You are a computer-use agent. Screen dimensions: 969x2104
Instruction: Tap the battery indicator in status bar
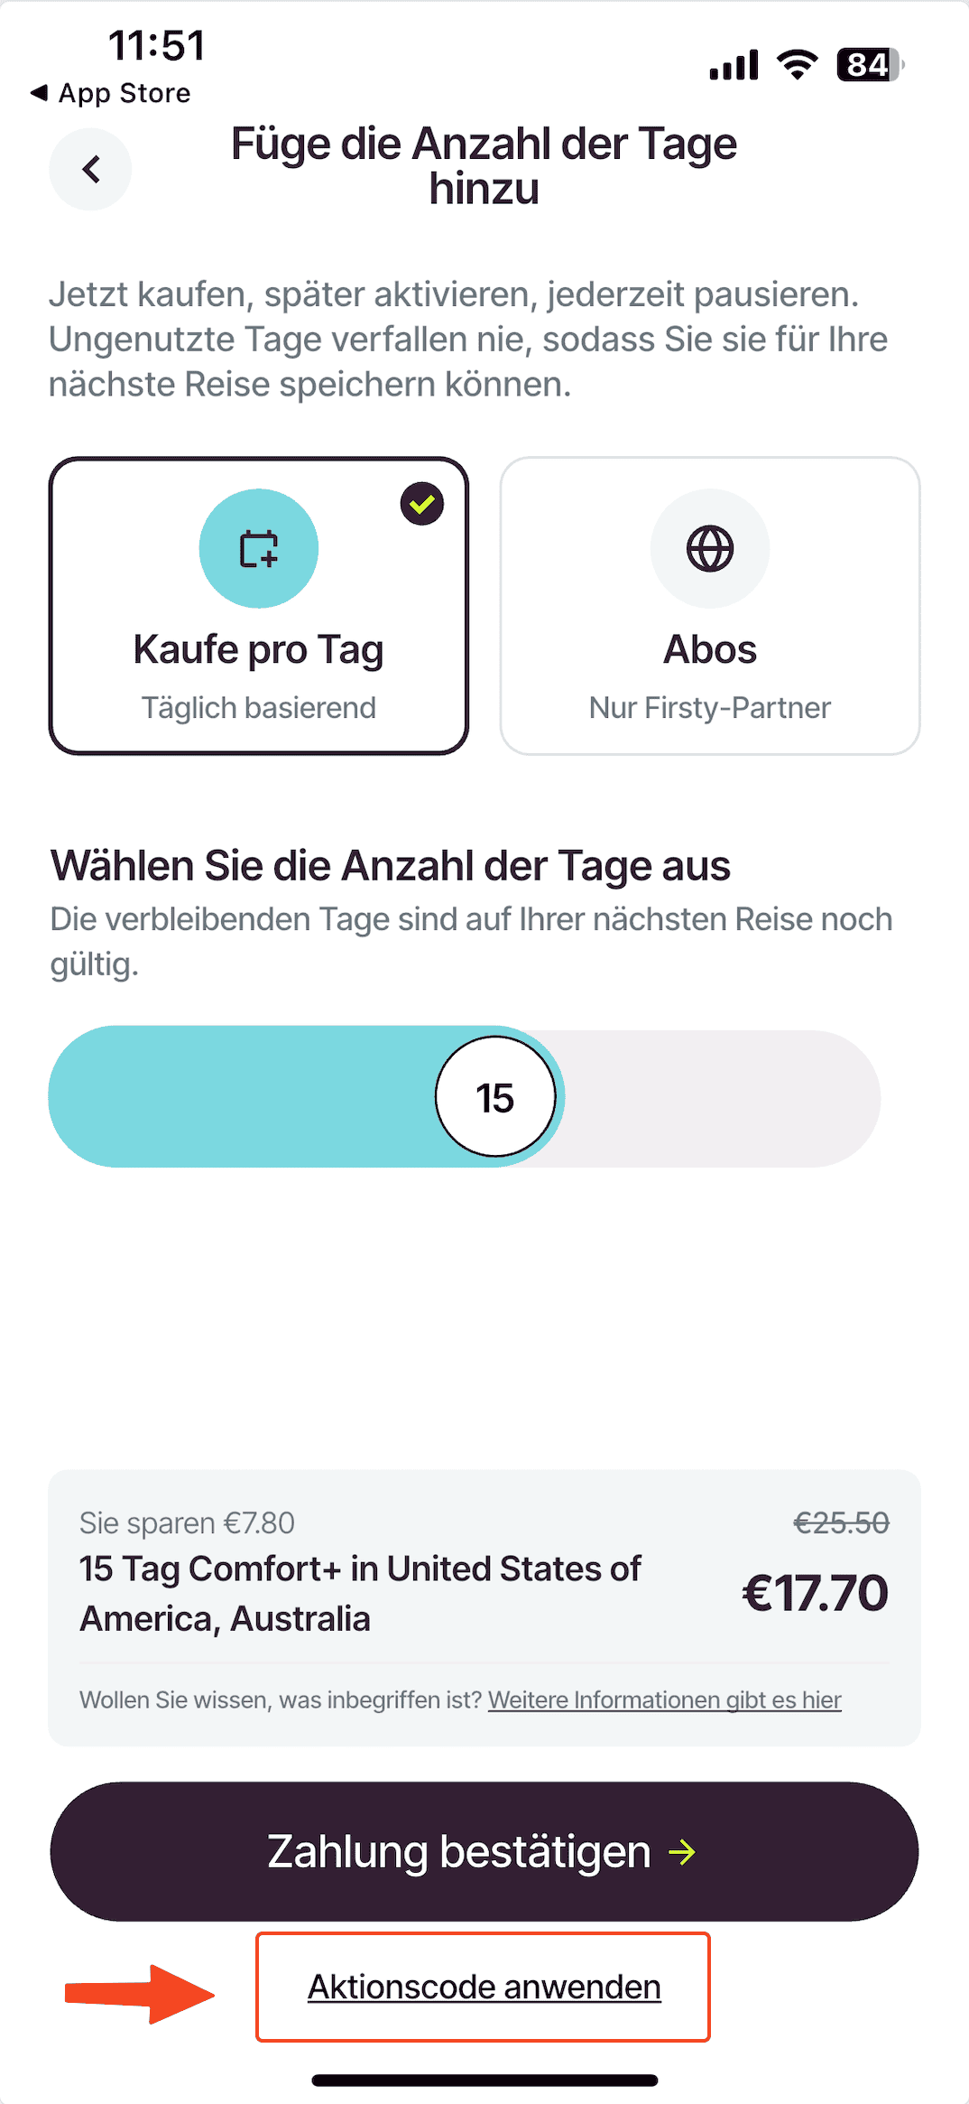[870, 65]
